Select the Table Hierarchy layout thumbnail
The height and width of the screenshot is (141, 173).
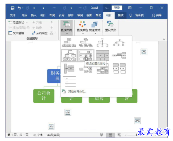click(x=102, y=55)
